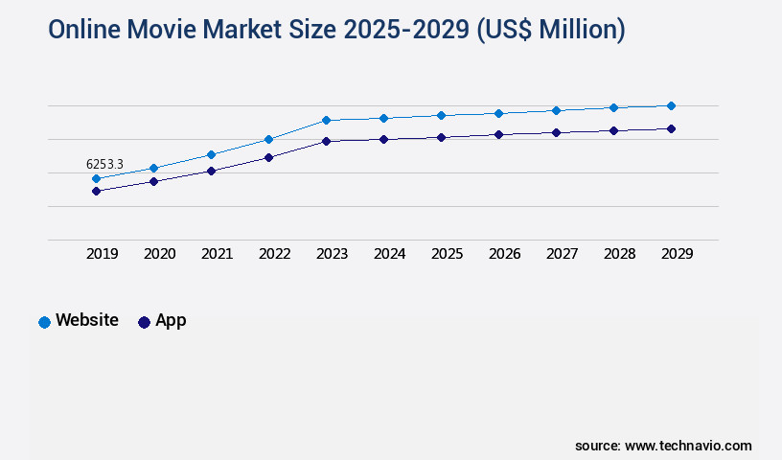782x460 pixels.
Task: Click the light blue Website legend marker
Action: pos(44,322)
